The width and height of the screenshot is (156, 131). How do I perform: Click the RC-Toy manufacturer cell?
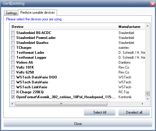pos(124,92)
